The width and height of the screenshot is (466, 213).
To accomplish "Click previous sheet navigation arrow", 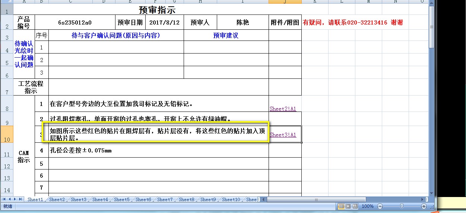I will click(9, 200).
